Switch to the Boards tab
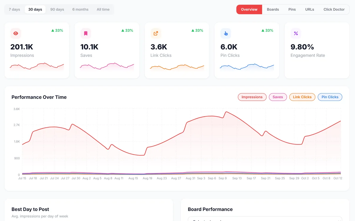The image size is (355, 221). pos(273,9)
